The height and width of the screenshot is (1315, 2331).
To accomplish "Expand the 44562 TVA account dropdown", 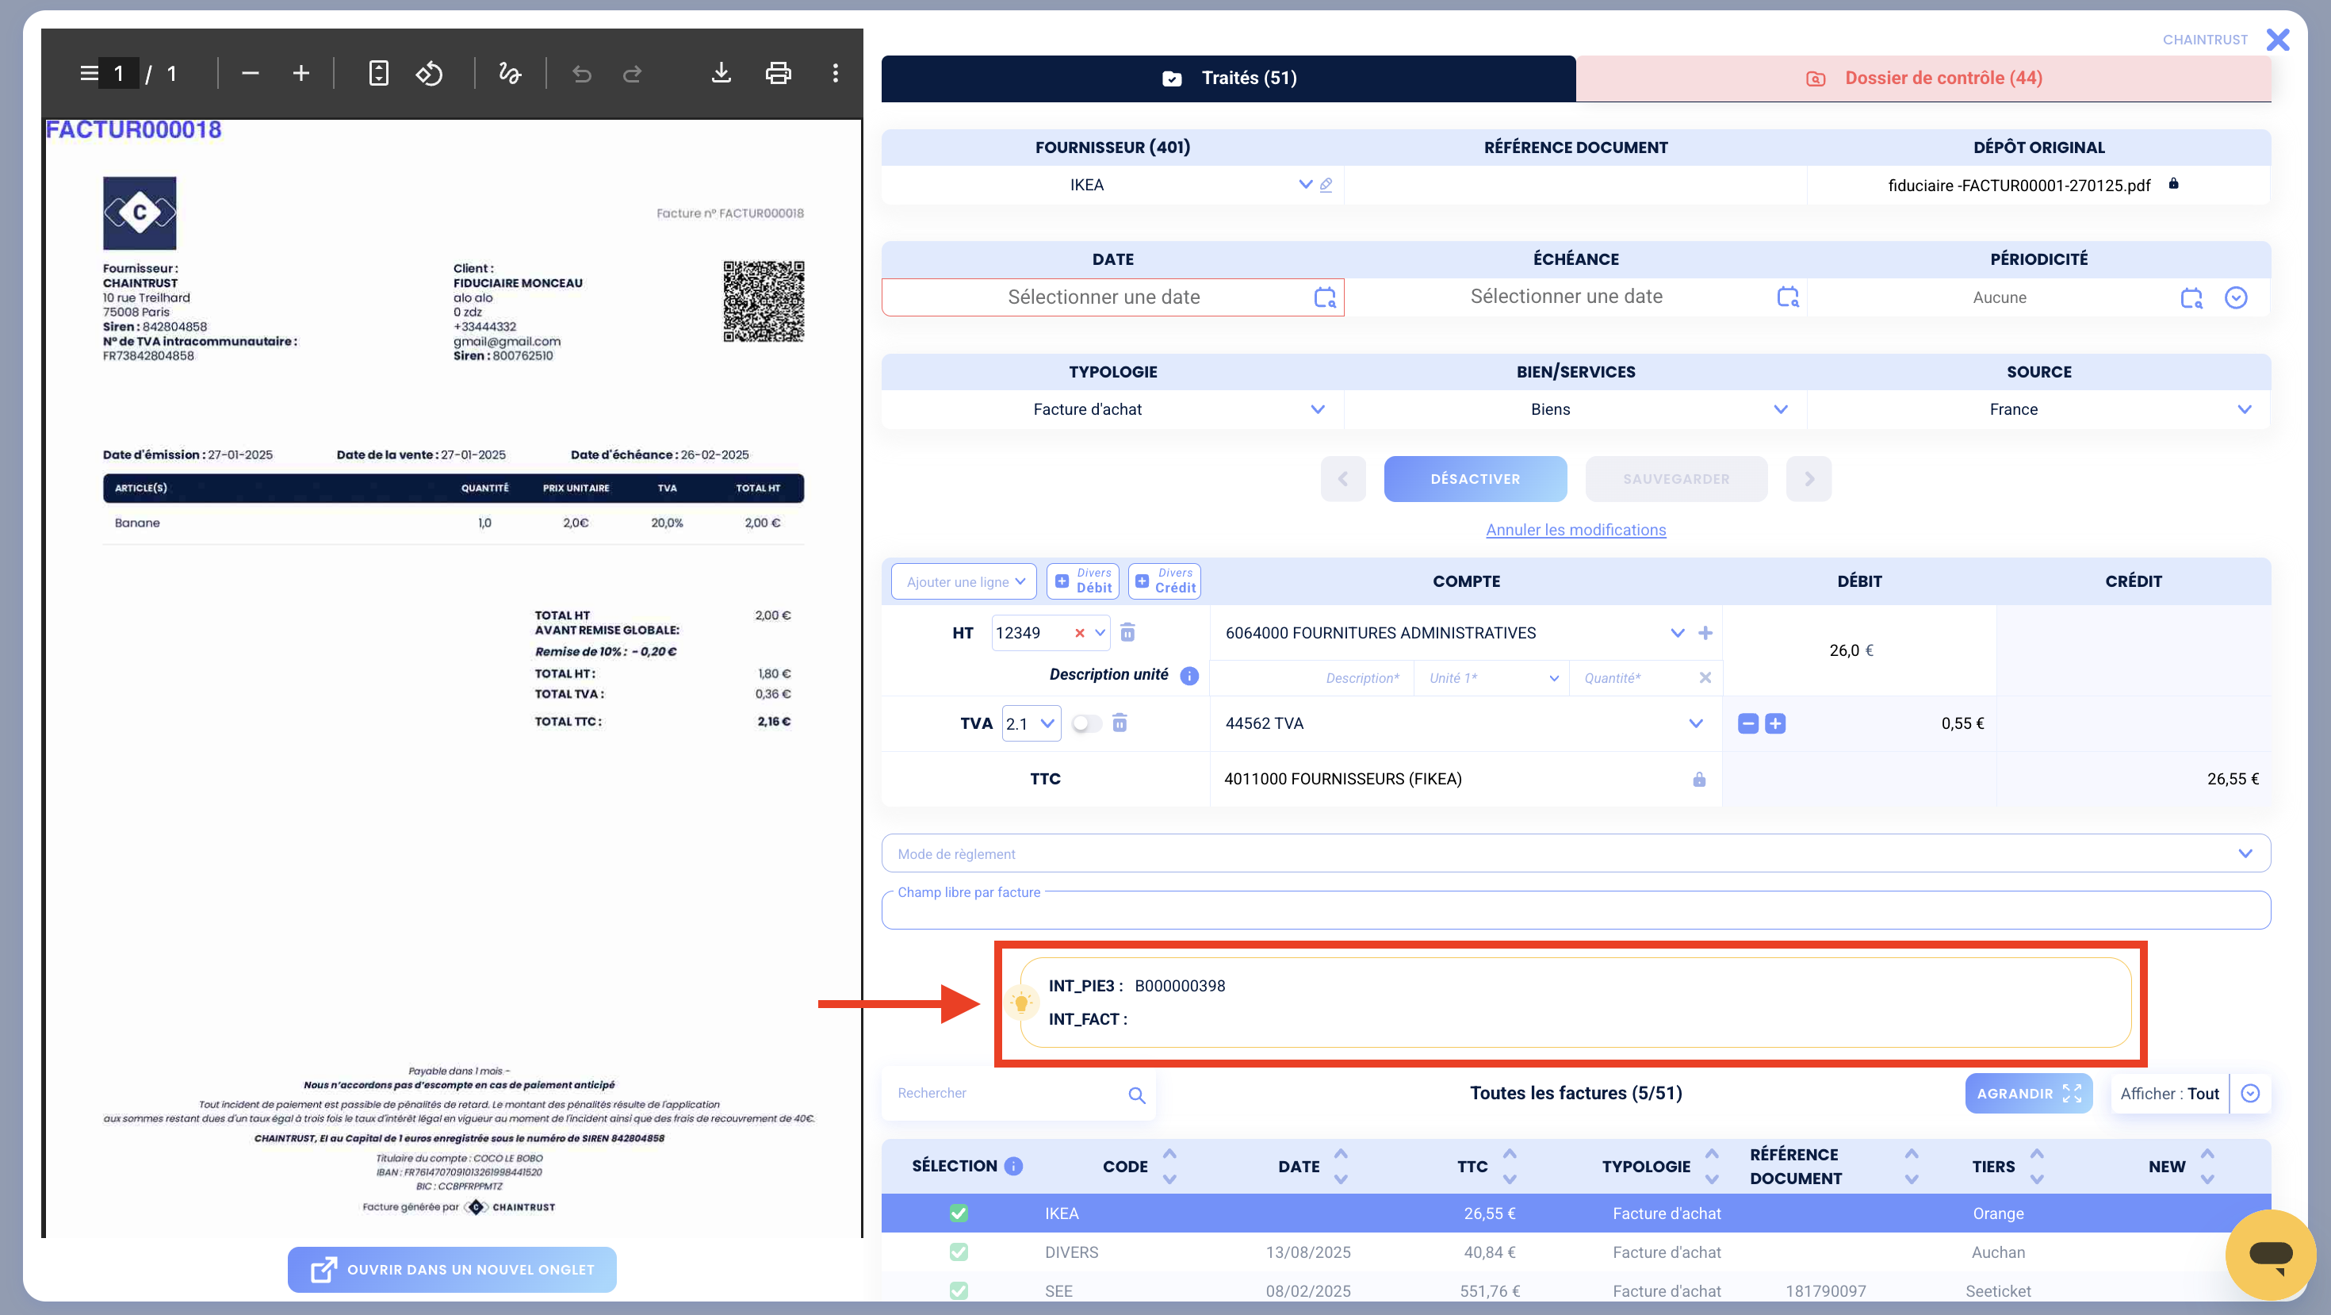I will coord(1695,723).
